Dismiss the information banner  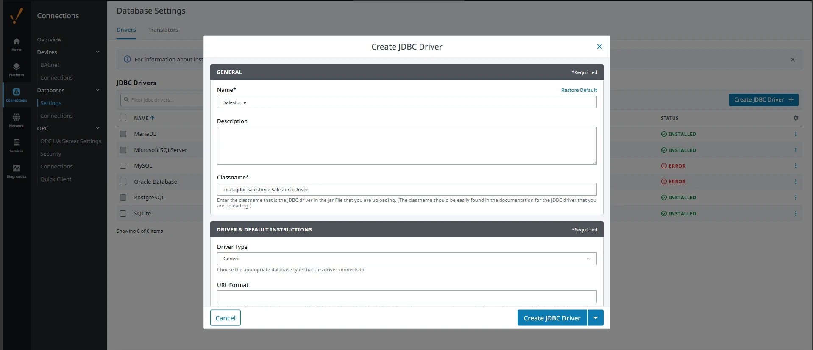pyautogui.click(x=793, y=60)
